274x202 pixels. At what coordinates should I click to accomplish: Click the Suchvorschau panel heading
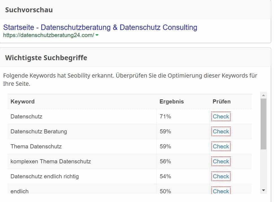29,10
